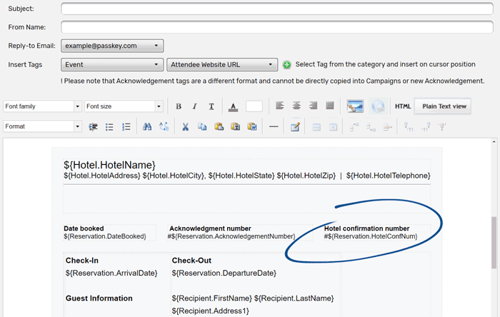Copy selection using the copy icon
This screenshot has height=317, width=500.
pos(202,127)
